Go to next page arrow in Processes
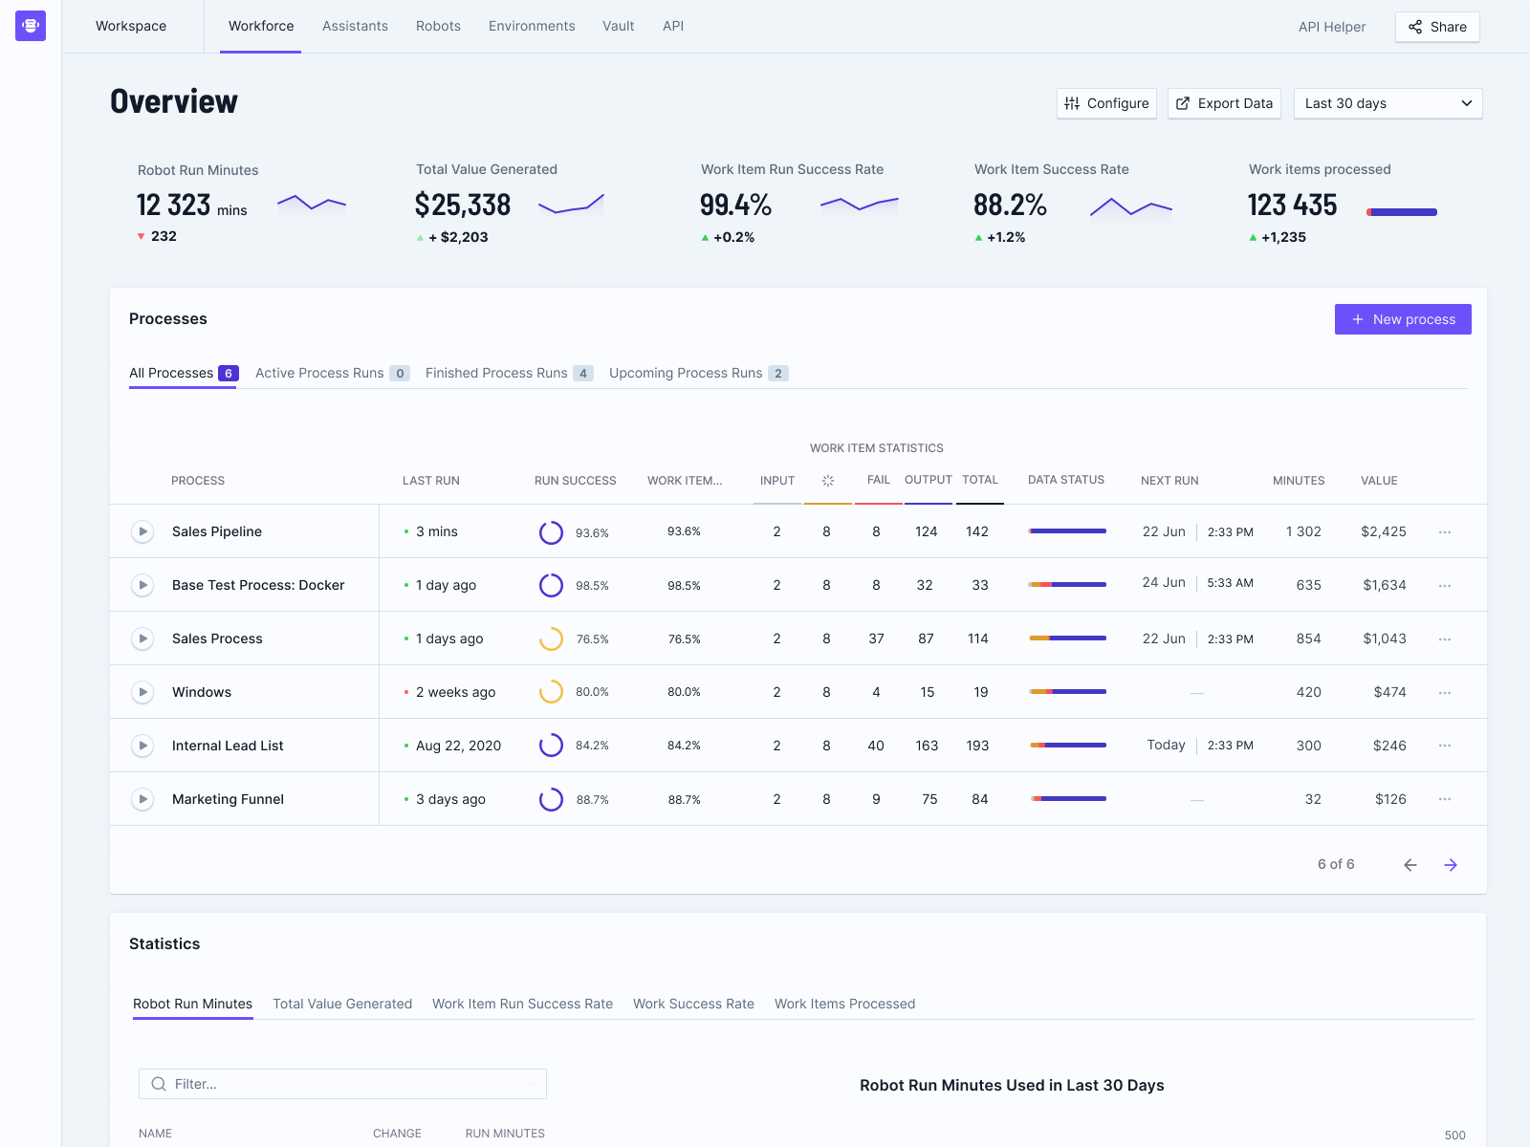 click(x=1451, y=865)
